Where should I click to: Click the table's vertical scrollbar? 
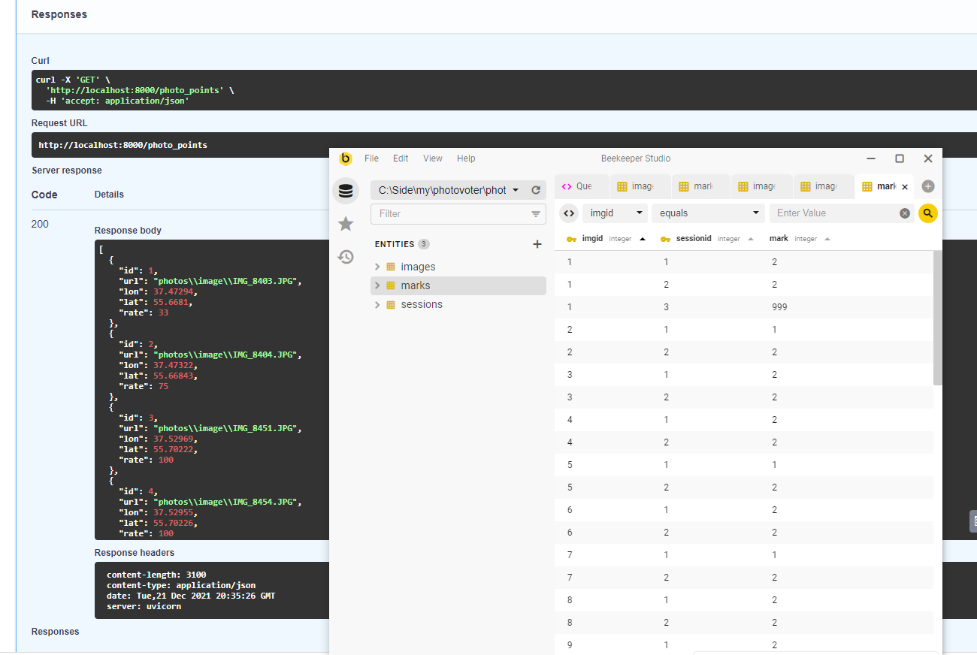click(937, 318)
